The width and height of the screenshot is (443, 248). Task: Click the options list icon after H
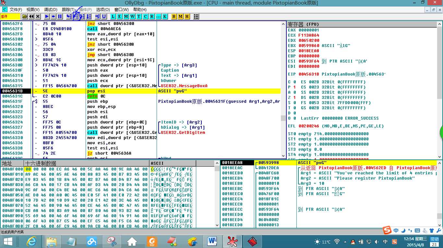[x=196, y=16]
